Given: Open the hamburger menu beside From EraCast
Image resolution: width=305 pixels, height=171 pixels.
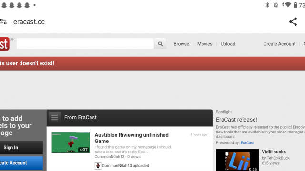Looking at the screenshot, I should point(55,117).
